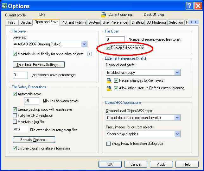
Task: Click the Thumbnail Preview Settings button
Action: point(39,64)
